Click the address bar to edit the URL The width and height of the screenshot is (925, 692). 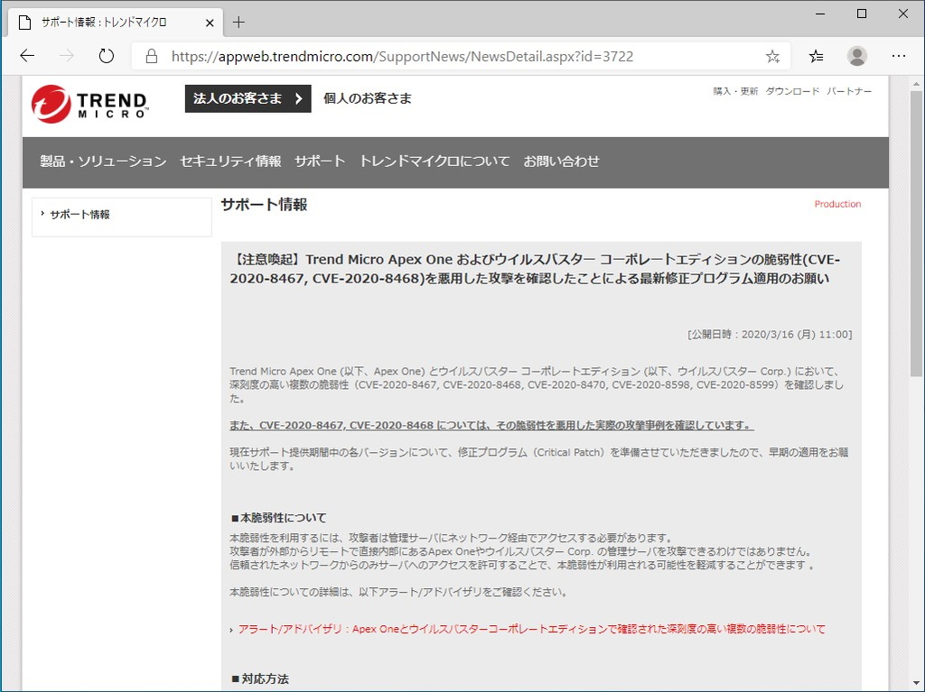(x=452, y=55)
